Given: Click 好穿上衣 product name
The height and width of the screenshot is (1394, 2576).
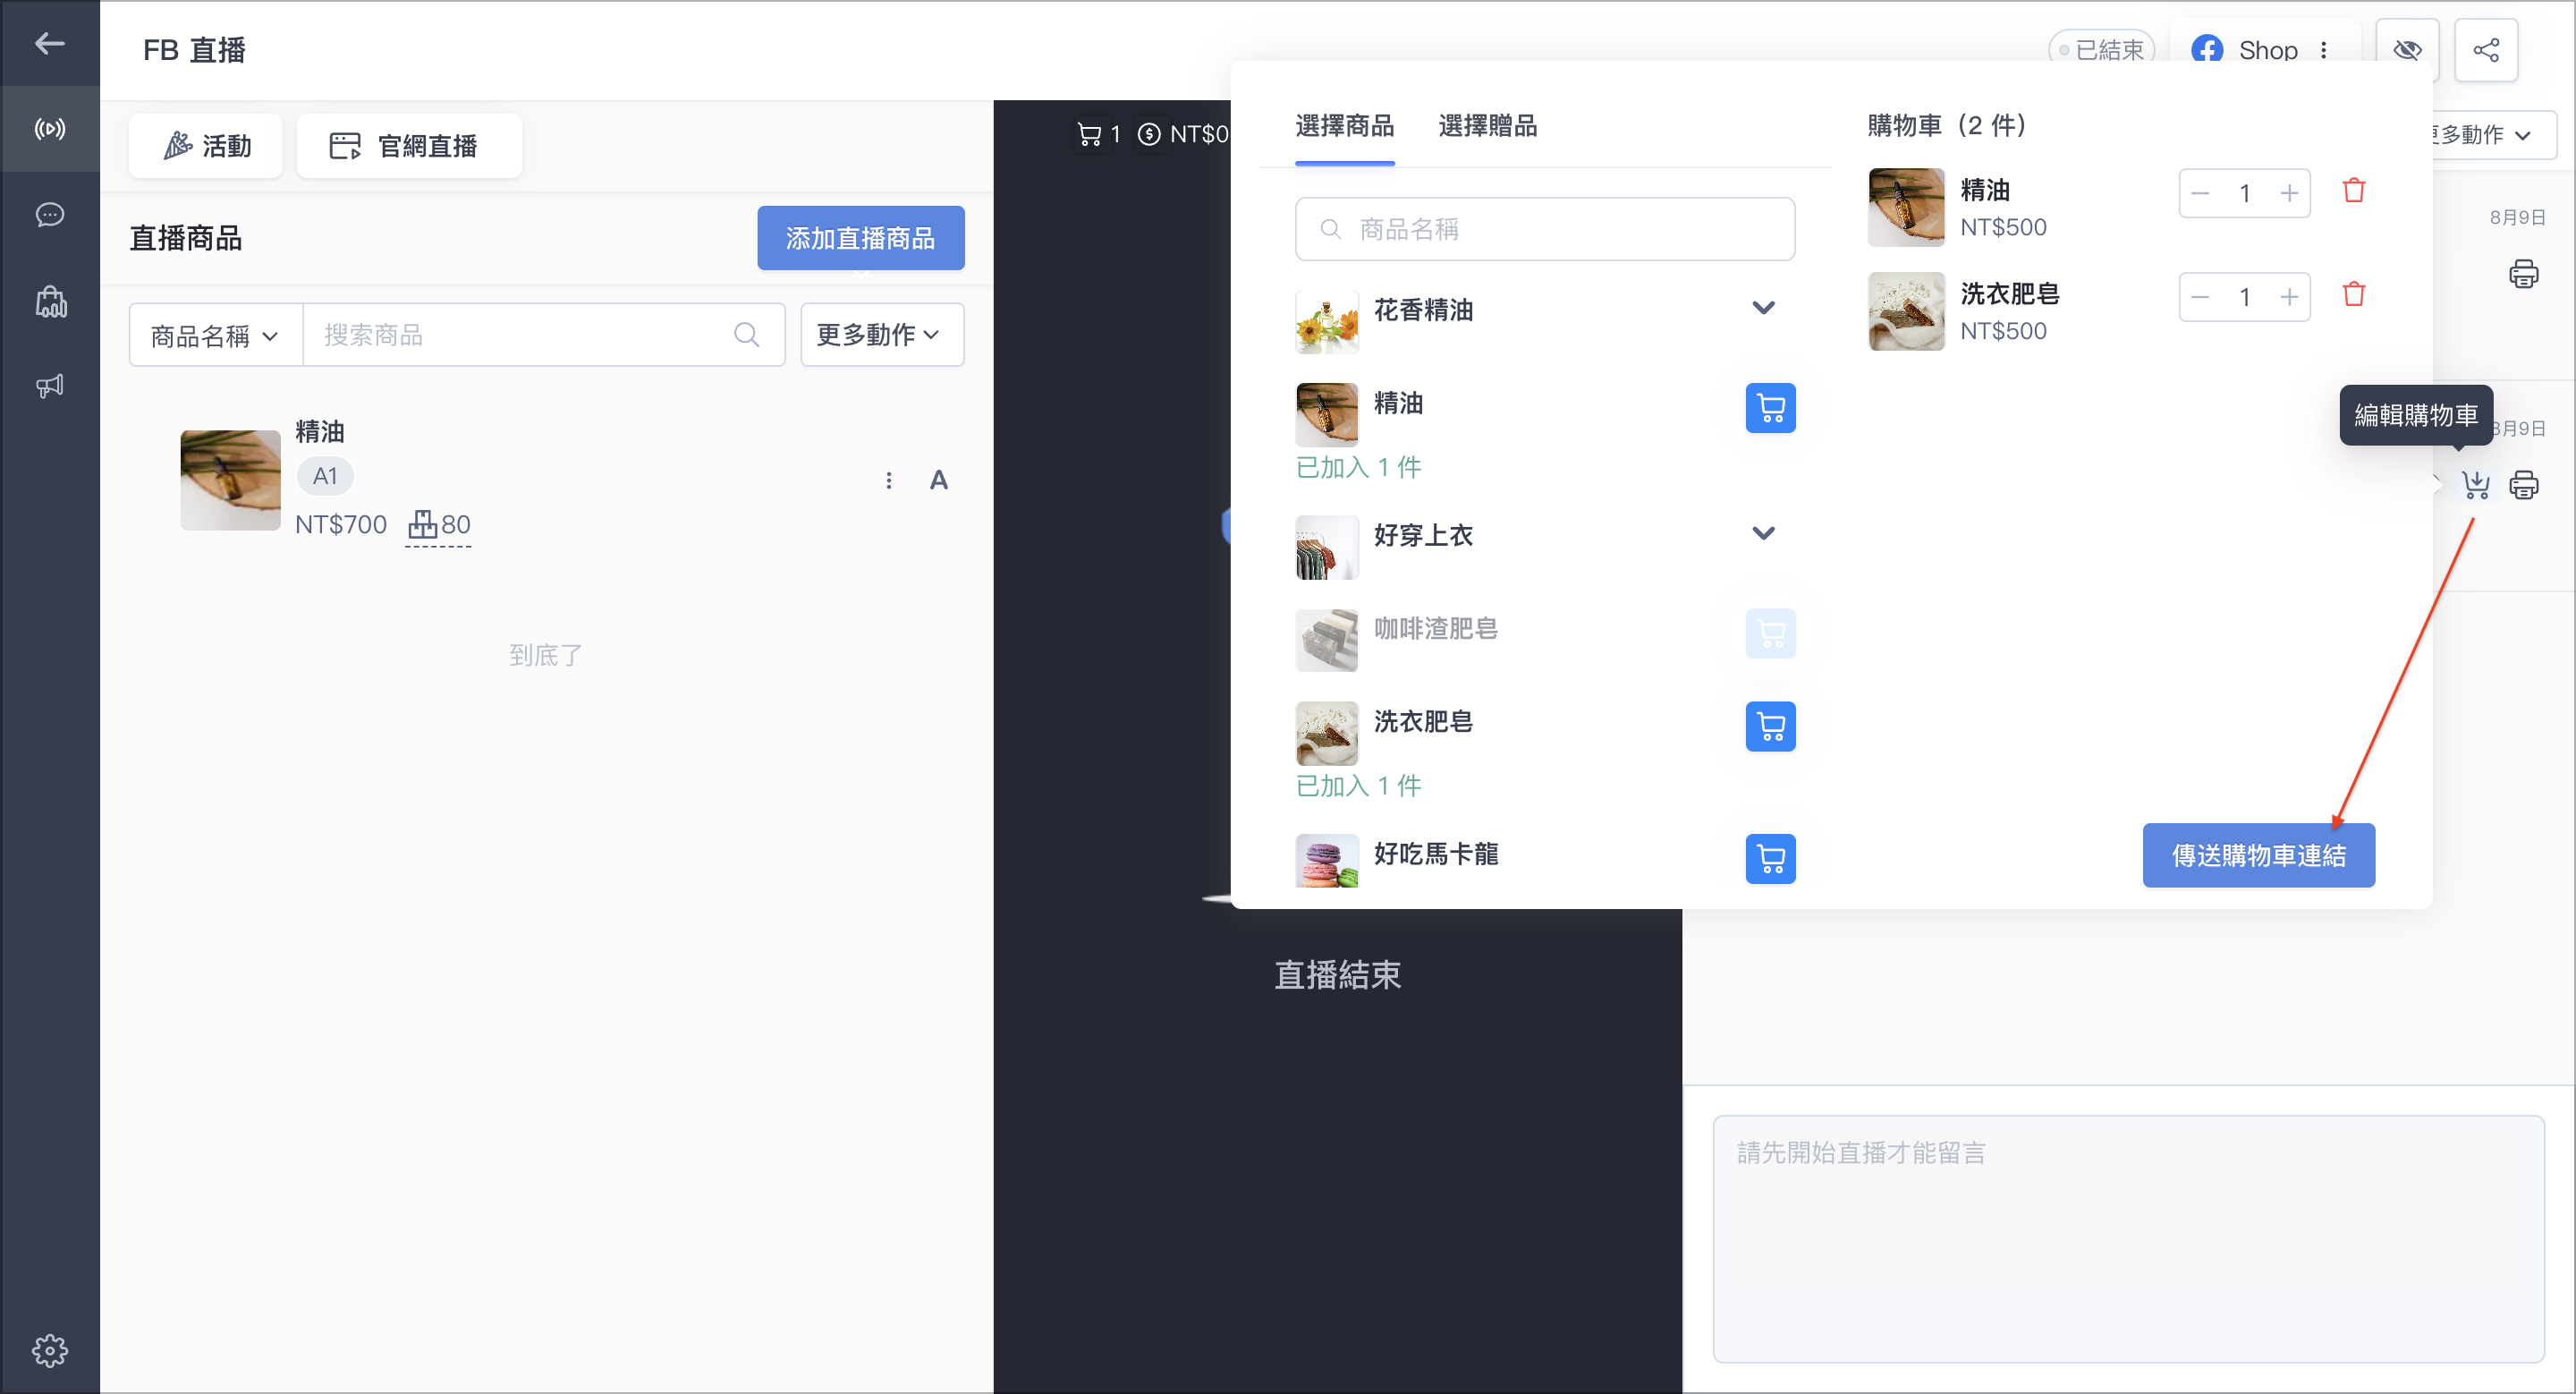Looking at the screenshot, I should pos(1422,535).
